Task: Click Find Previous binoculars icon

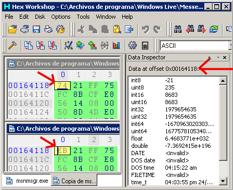Action: tap(190, 29)
